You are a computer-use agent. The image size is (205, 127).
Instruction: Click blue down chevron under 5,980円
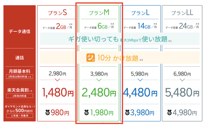140,80
